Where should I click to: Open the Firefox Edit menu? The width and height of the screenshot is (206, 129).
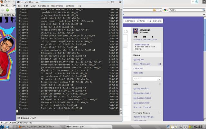(x=8, y=5)
